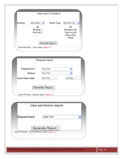Click Generate Report in Asset report mockup
Viewport: 123px width, 159px height.
[x=48, y=43]
